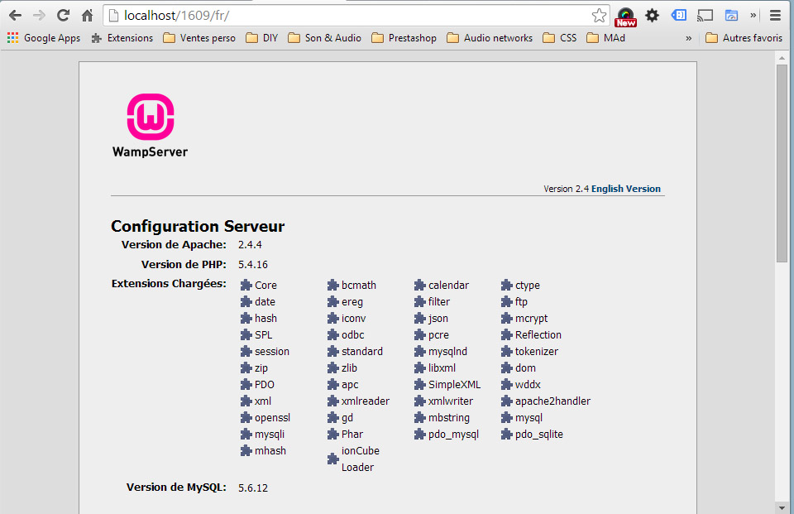
Task: Go back with the browser back arrow
Action: 15,16
